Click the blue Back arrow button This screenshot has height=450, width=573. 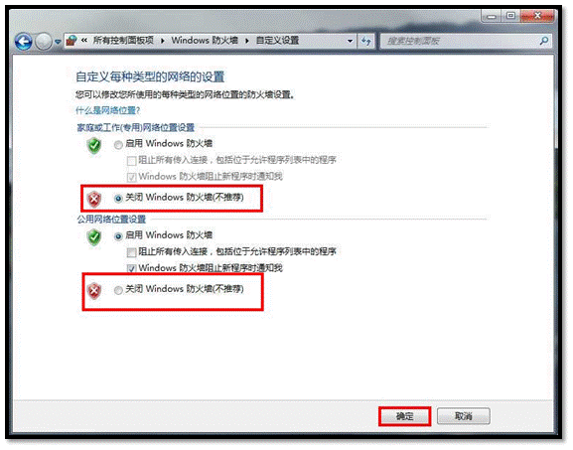tap(24, 42)
